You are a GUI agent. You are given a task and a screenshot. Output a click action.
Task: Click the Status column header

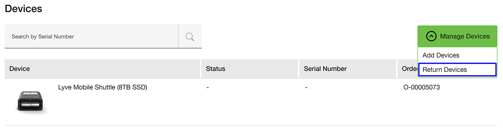click(x=216, y=69)
